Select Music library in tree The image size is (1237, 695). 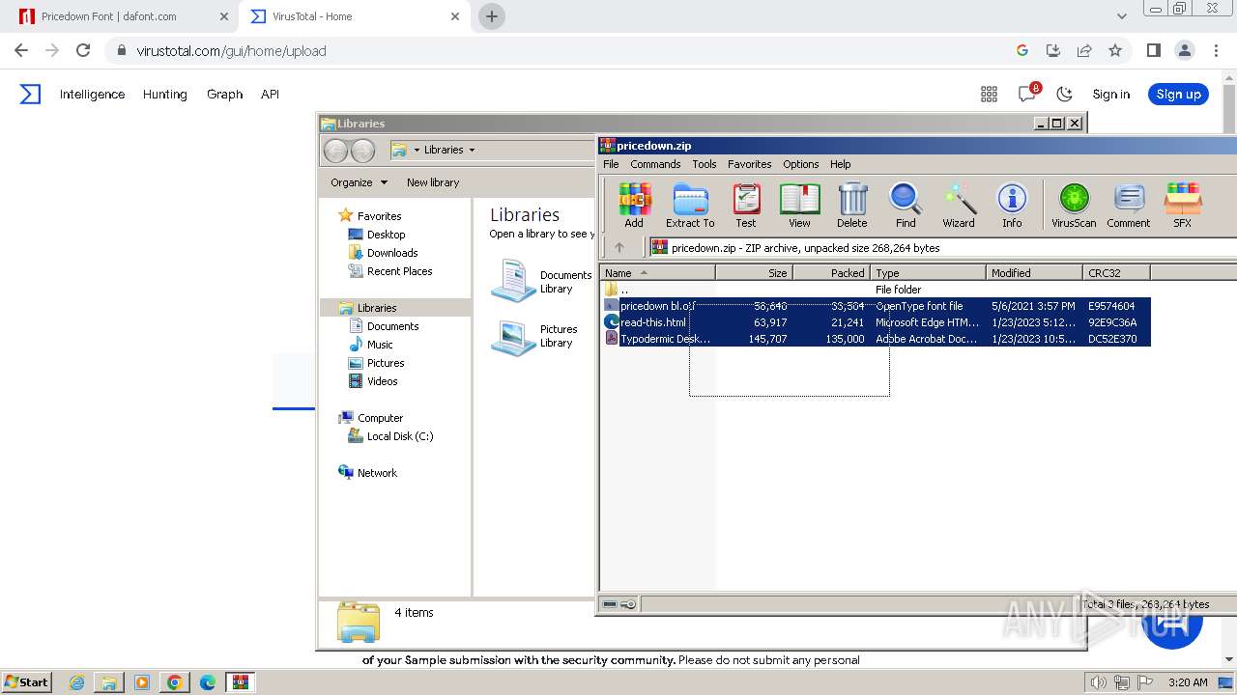(371, 345)
